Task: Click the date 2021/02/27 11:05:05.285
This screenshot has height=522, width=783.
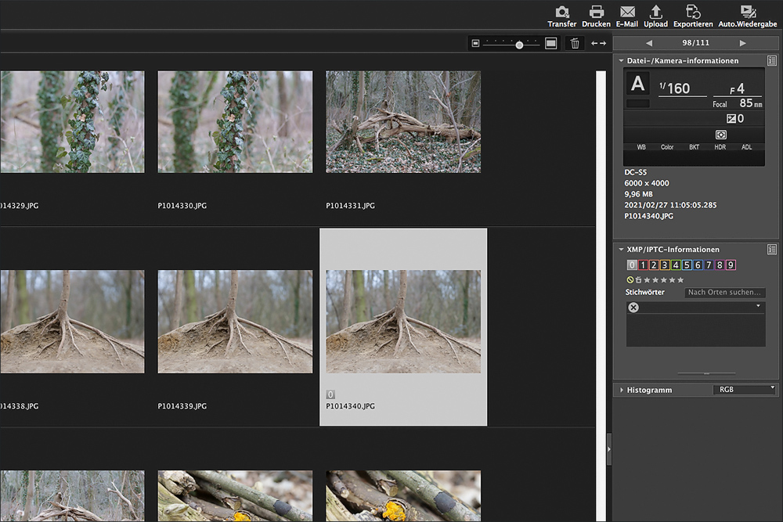Action: click(x=670, y=205)
